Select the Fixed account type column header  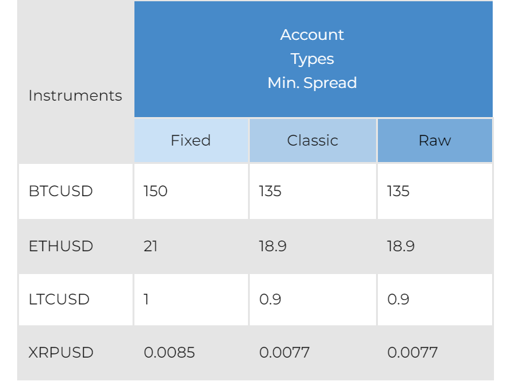click(x=190, y=141)
